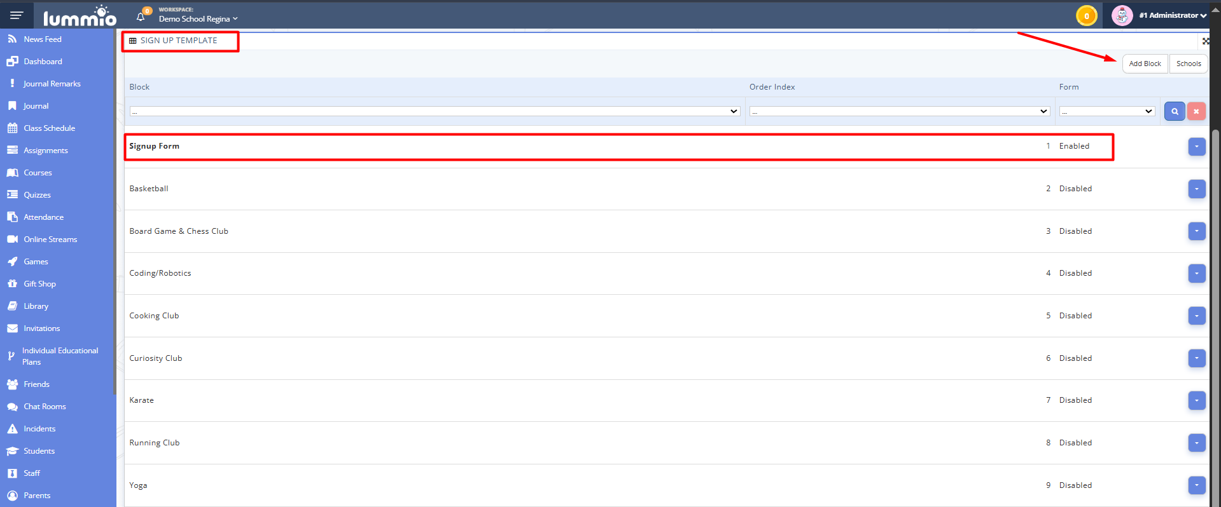The width and height of the screenshot is (1221, 507).
Task: Open the Demo School Regina workspace selector
Action: pos(198,19)
